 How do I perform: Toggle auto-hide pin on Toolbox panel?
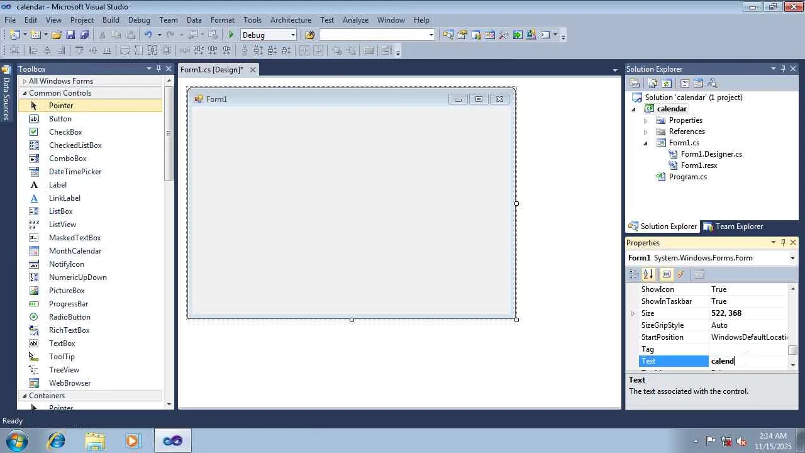pos(158,69)
